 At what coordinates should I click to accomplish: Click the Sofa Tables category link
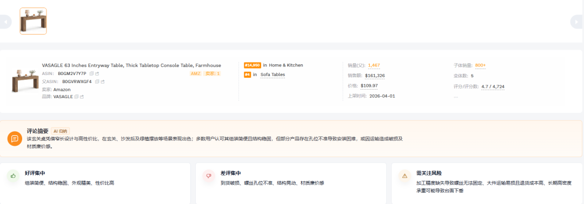(273, 74)
